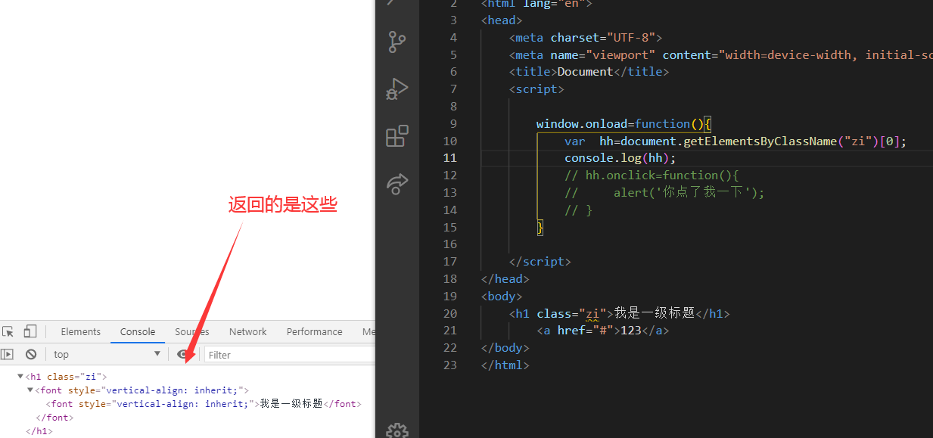
Task: Open VS Code Extensions view
Action: point(397,136)
